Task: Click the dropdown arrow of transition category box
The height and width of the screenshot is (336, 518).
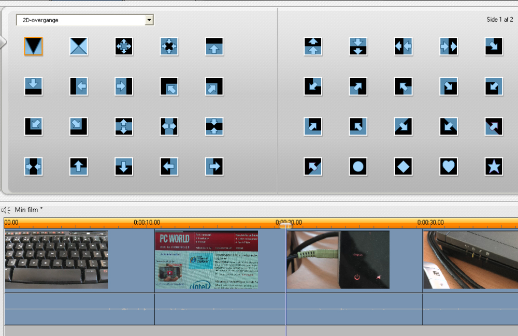Action: point(149,20)
